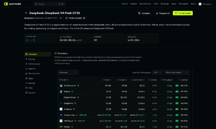
Task: Sort table by Provider column
Action: click(x=64, y=80)
